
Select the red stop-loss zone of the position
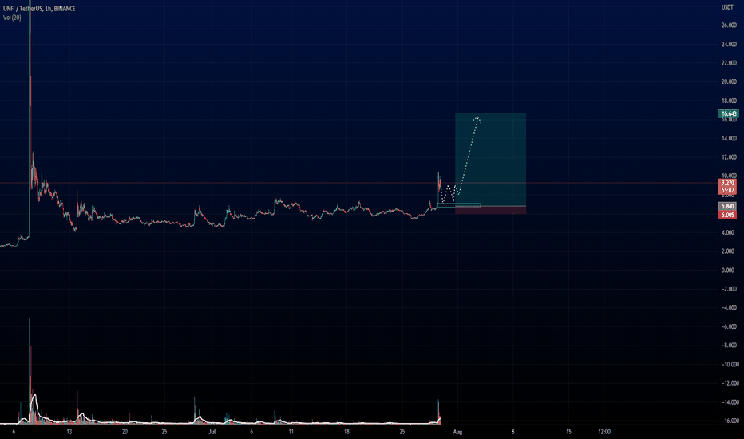[x=491, y=210]
